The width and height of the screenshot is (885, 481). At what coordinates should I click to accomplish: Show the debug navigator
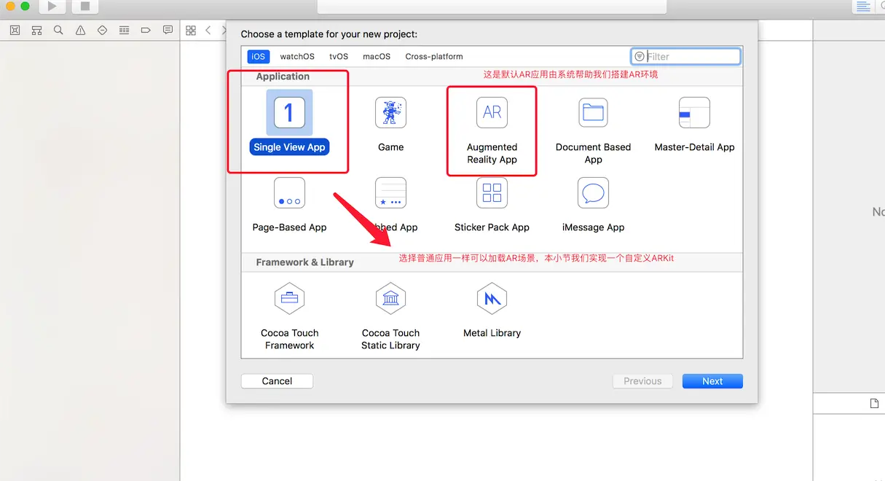(124, 30)
